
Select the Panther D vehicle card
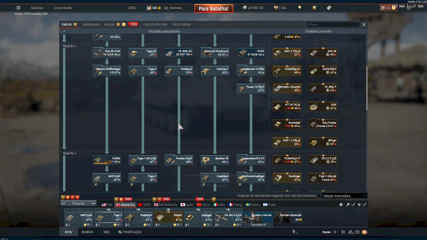[x=179, y=71]
